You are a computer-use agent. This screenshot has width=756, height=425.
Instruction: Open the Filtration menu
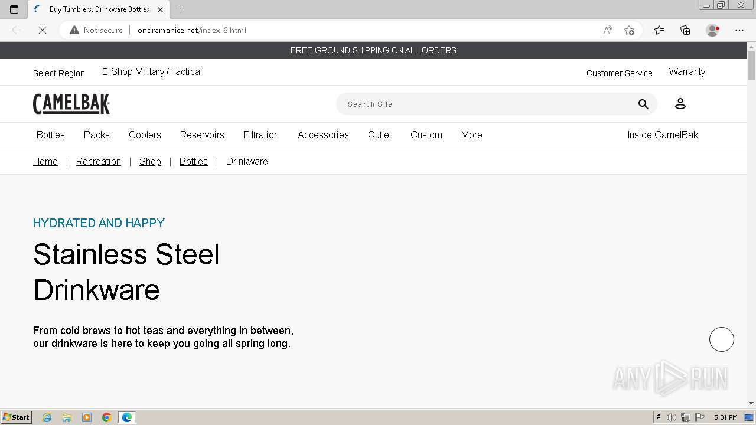coord(261,135)
